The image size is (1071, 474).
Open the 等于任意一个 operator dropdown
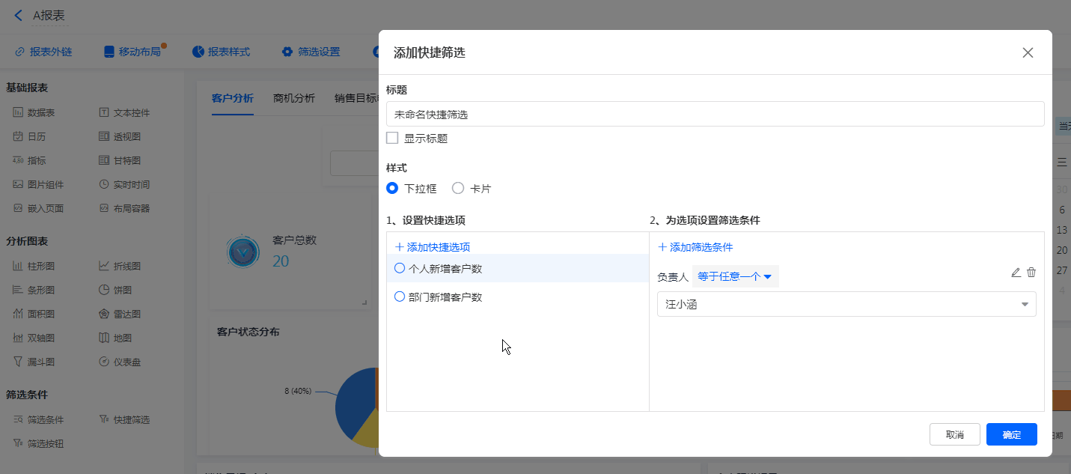coord(735,276)
